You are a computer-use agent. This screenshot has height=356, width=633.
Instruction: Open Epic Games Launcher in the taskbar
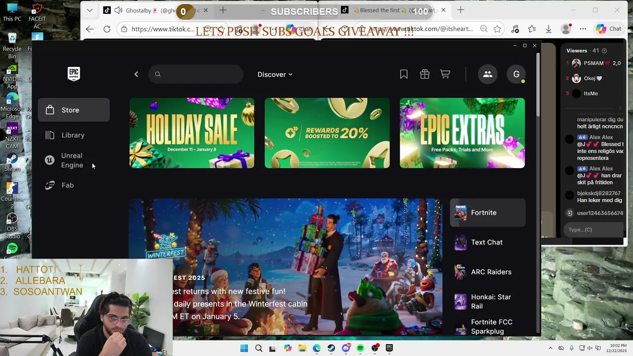pos(389,348)
